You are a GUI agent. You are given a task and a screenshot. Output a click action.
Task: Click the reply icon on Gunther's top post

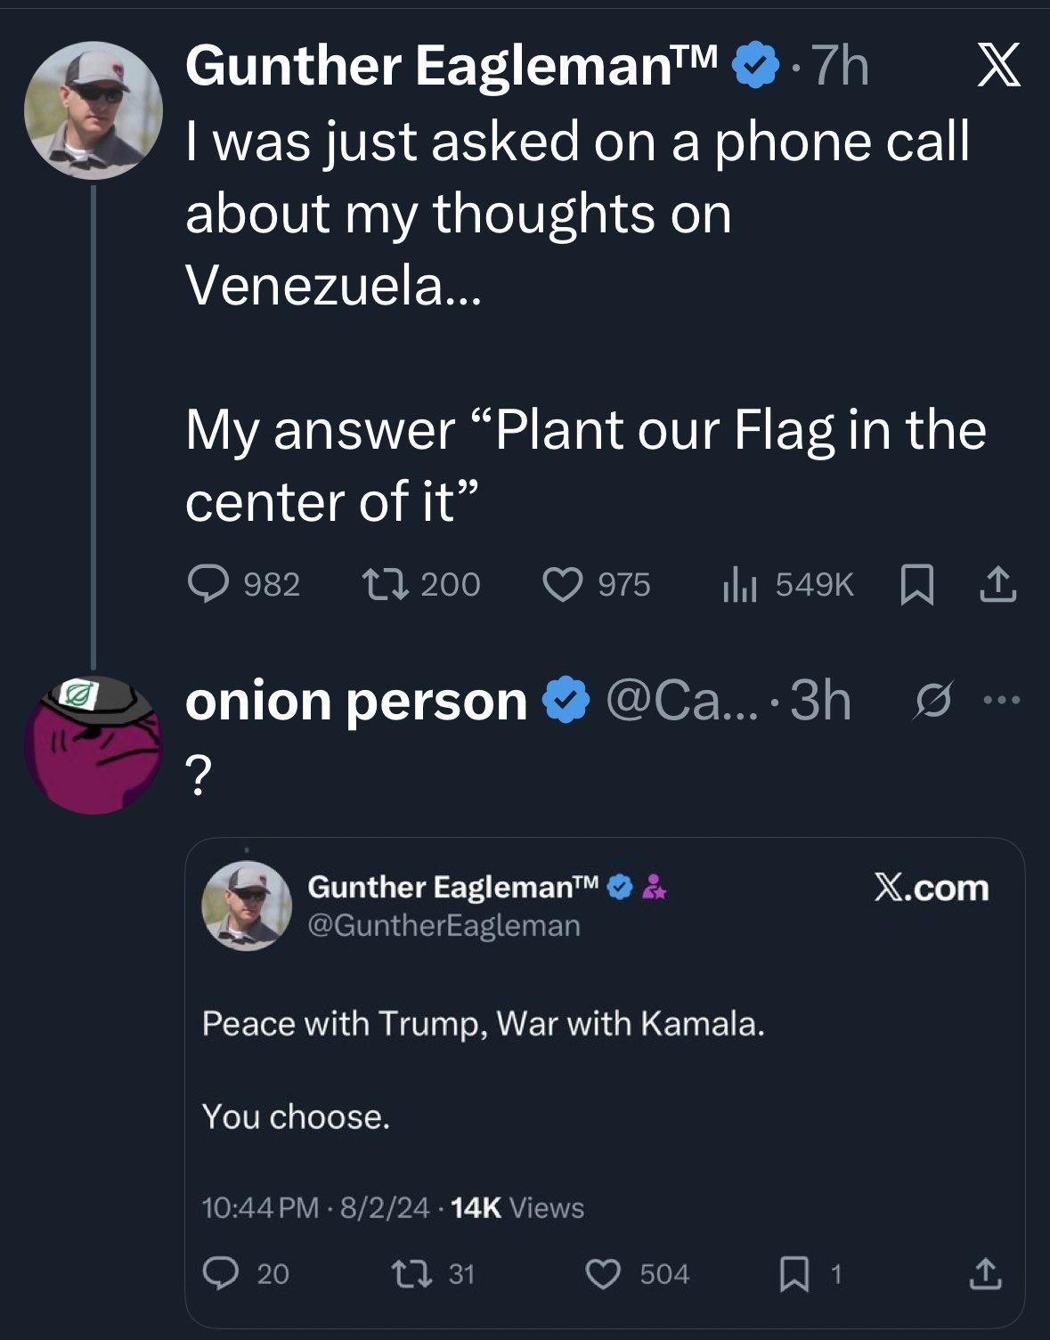(x=208, y=585)
